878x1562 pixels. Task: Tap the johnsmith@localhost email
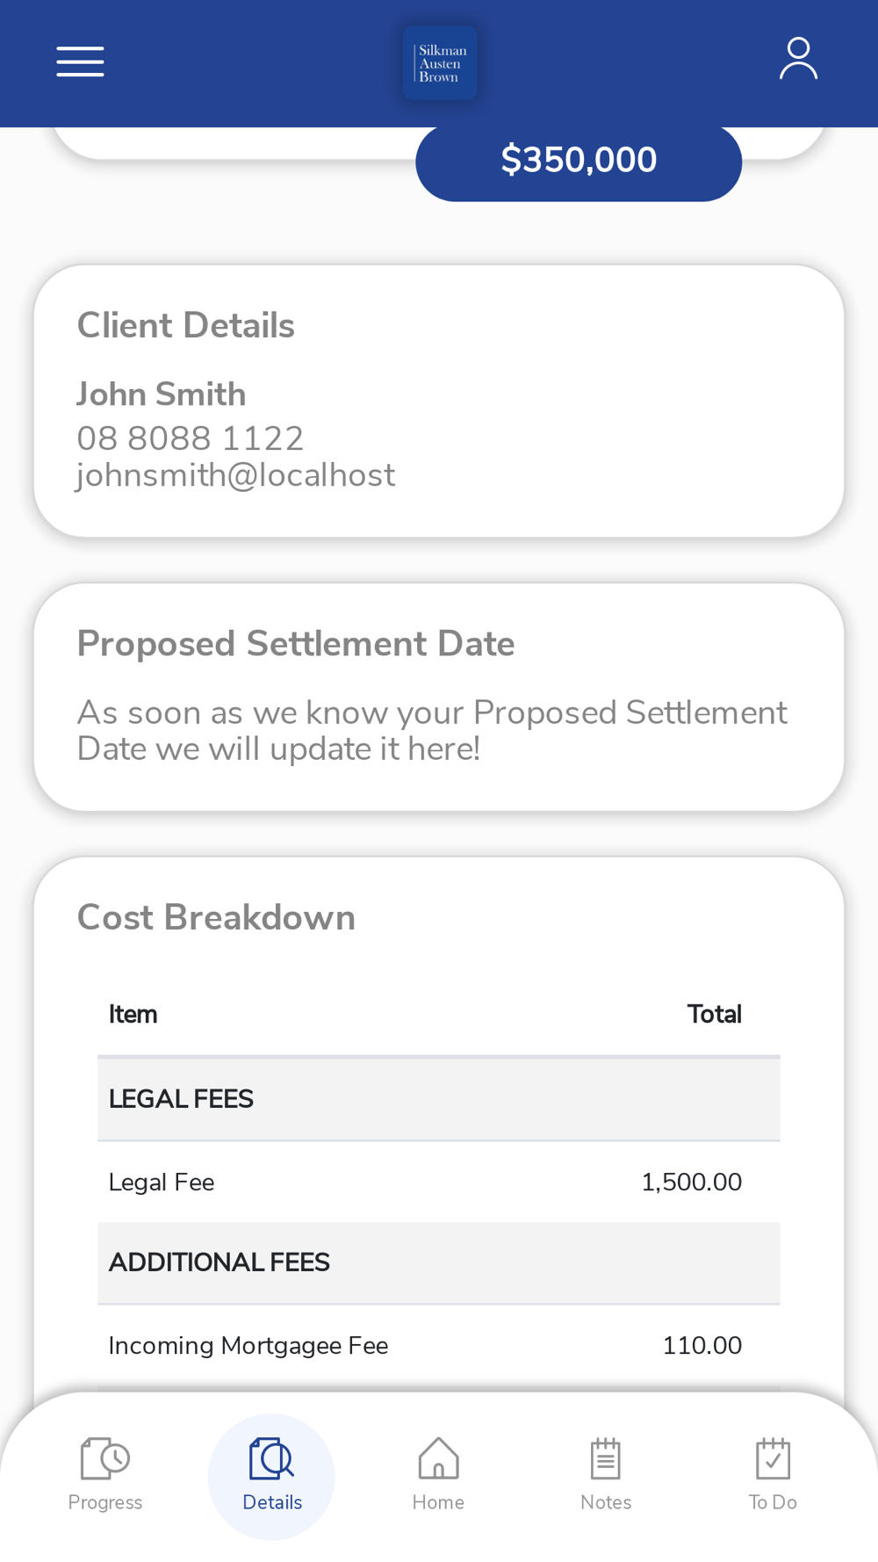point(235,475)
